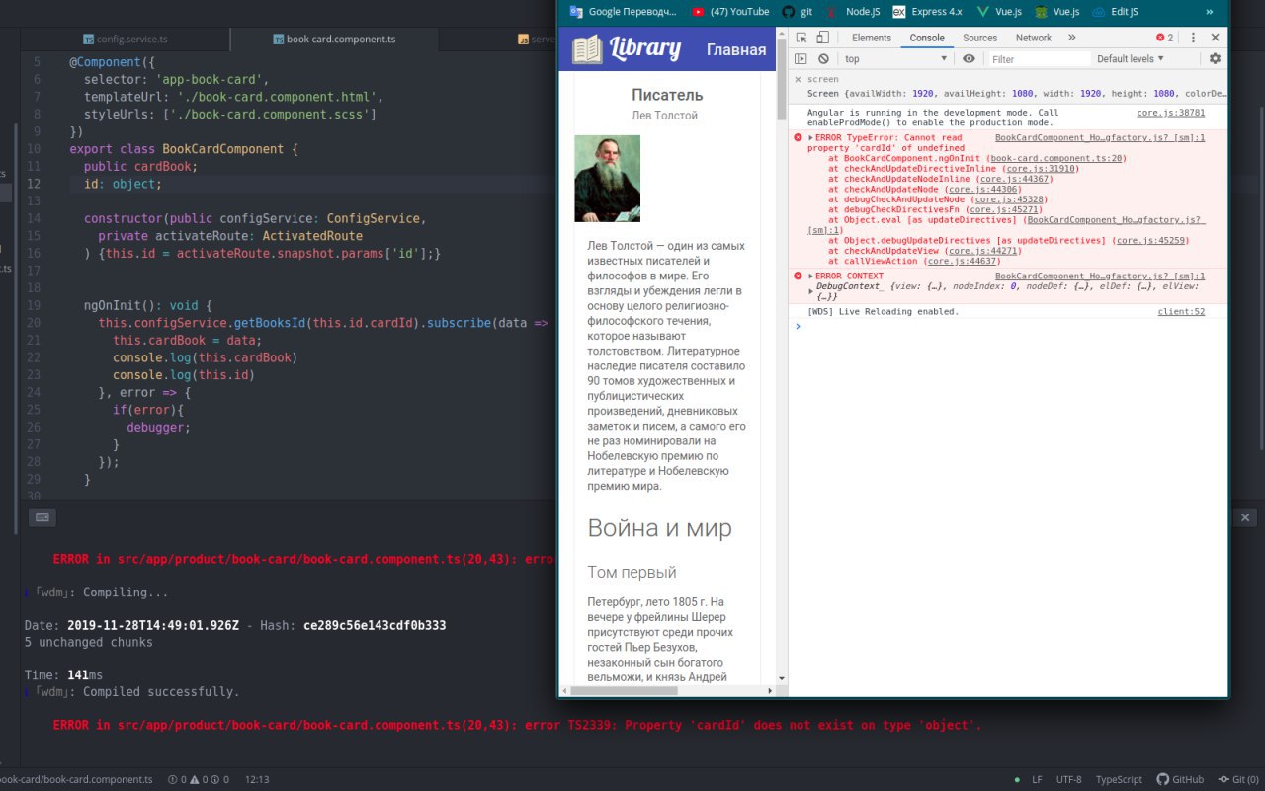
Task: Show more DevTools tabs chevron
Action: point(1072,38)
